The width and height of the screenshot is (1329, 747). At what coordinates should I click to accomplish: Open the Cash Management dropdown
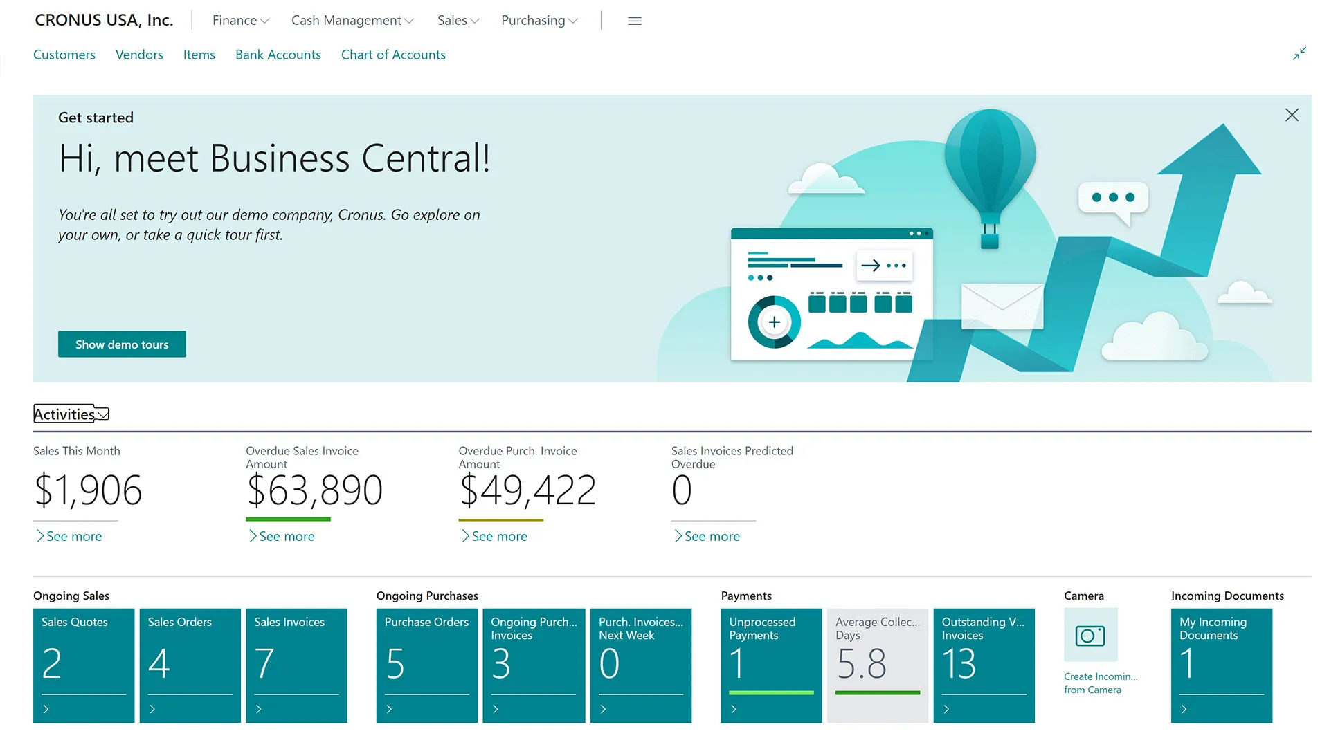[x=352, y=20]
